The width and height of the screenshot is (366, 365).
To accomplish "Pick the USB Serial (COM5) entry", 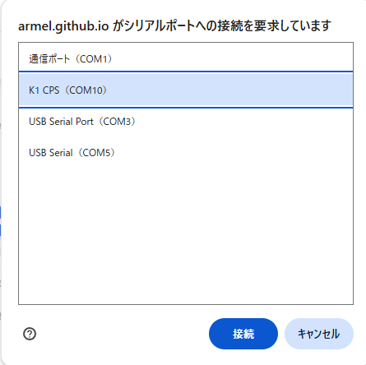I will pos(186,153).
